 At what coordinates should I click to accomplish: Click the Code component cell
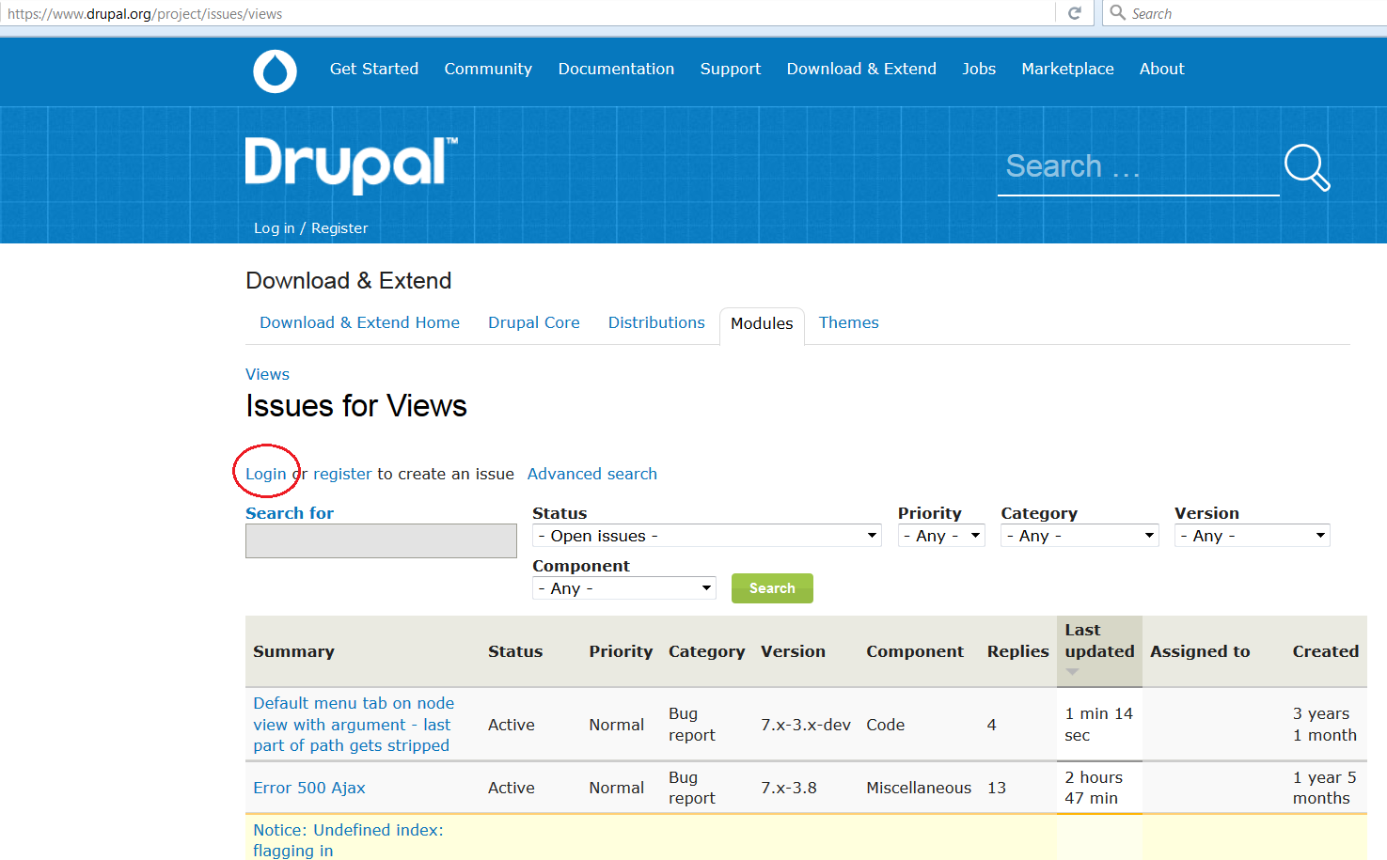(886, 725)
